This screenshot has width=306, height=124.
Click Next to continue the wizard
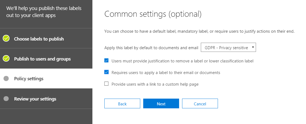click(x=161, y=104)
